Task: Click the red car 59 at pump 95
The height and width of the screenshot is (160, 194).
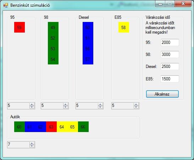Action: click(x=20, y=27)
